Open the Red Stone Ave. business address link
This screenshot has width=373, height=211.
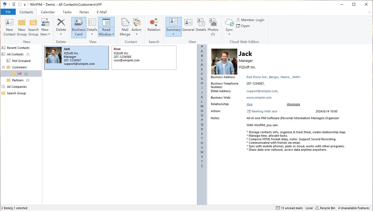(274, 77)
